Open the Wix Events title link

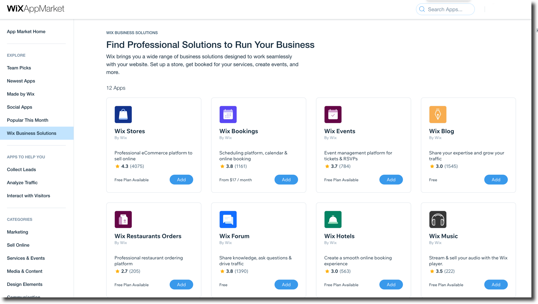pyautogui.click(x=340, y=131)
